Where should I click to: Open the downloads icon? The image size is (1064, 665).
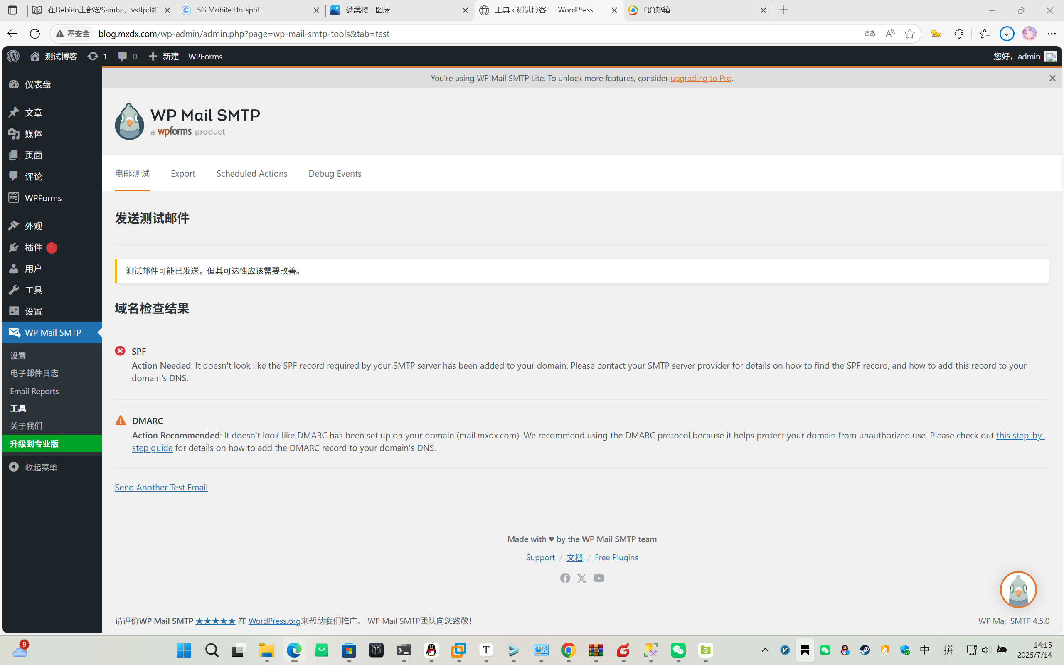tap(1007, 33)
